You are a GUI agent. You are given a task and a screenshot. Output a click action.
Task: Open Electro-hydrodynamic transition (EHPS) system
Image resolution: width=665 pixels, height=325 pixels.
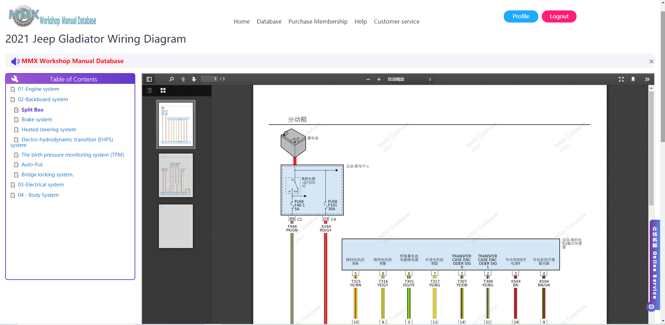[62, 142]
